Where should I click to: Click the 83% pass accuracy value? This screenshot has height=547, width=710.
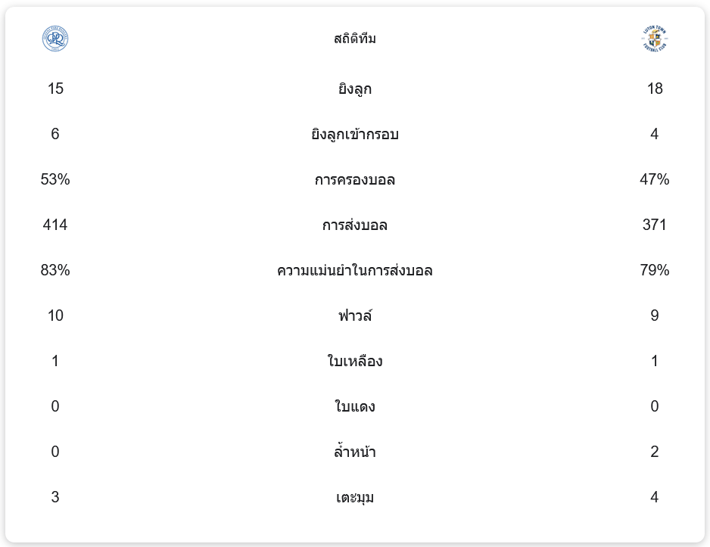point(55,271)
